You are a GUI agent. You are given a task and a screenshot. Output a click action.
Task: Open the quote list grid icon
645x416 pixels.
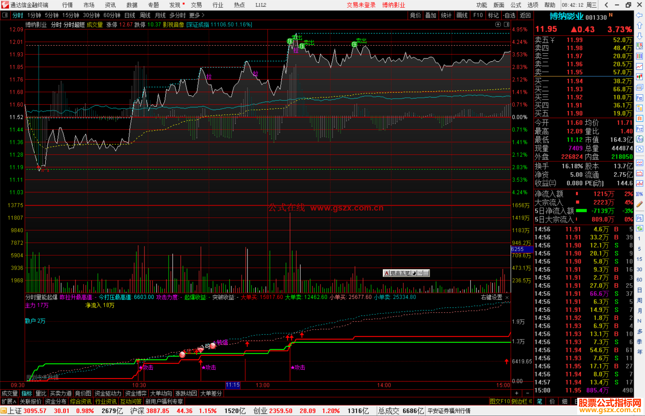pos(639,56)
